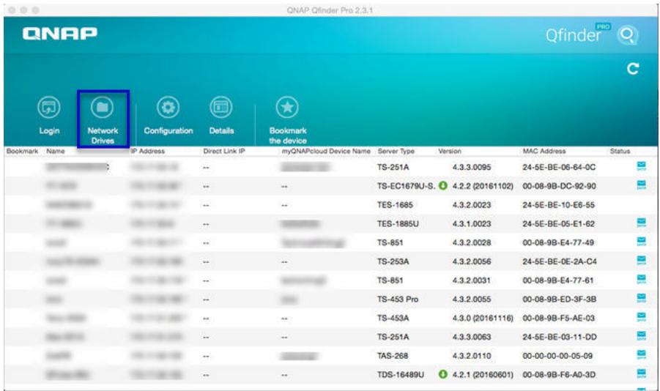Click MAC address 00-08-9B-DC-92-90
This screenshot has width=660, height=391.
(560, 186)
